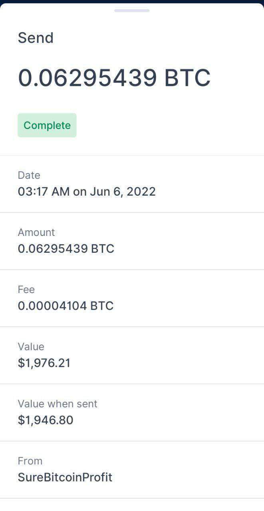Select the Value field label

click(31, 347)
